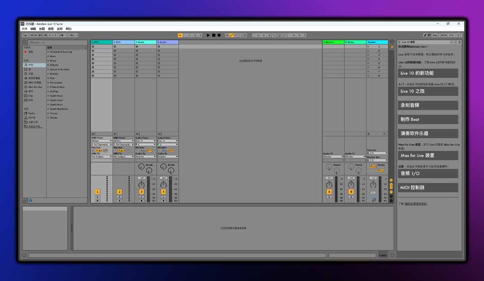Click the Stop All Clips button in Master
The image size is (484, 281).
click(x=368, y=134)
